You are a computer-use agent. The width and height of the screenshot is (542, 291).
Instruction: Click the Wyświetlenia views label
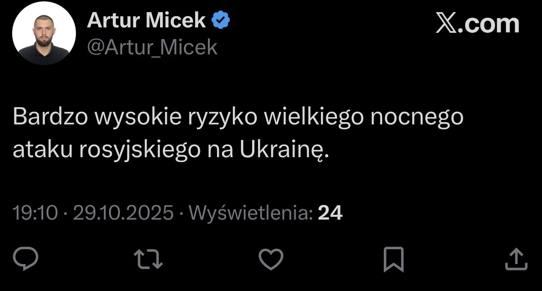[x=251, y=213]
